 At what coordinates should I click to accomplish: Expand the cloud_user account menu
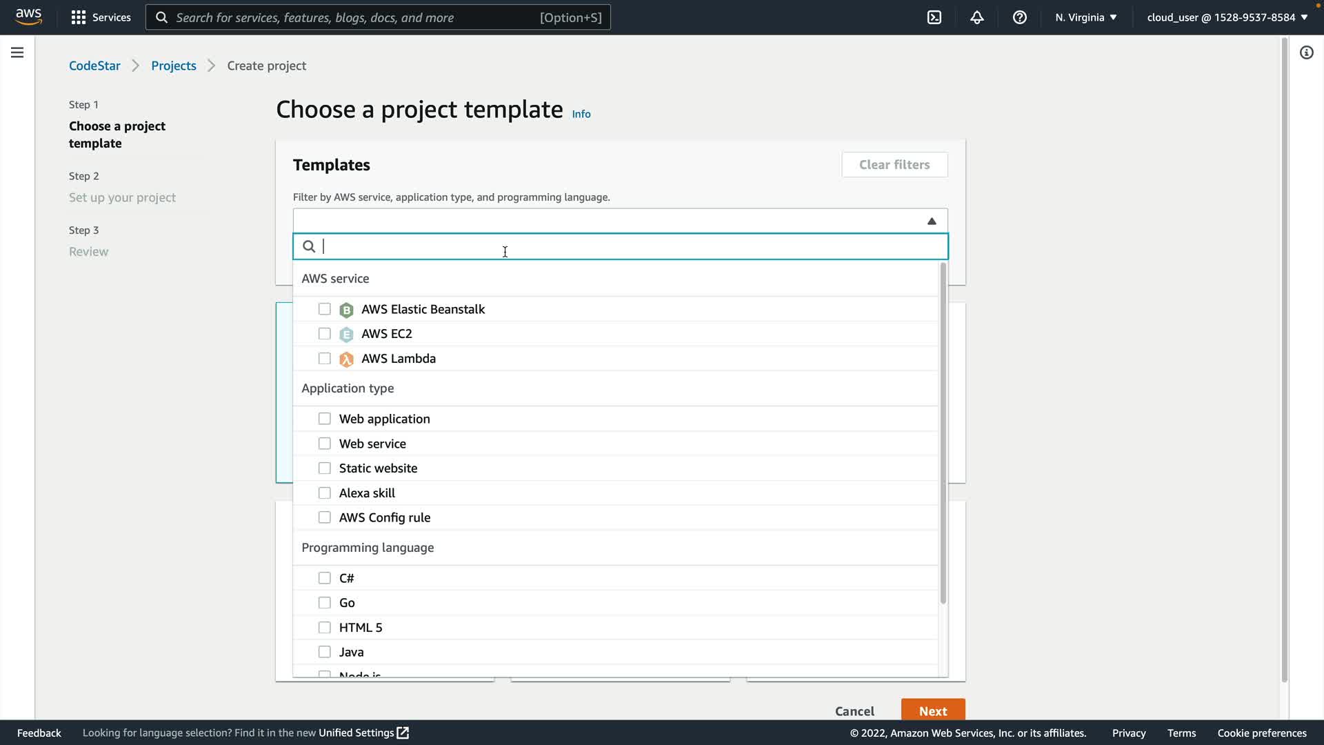click(x=1227, y=17)
